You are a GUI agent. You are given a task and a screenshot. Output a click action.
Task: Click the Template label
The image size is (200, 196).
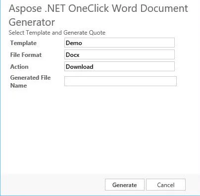[23, 43]
